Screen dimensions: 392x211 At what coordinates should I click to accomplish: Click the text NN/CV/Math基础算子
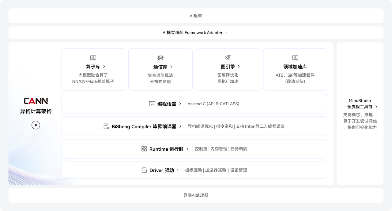(x=93, y=82)
